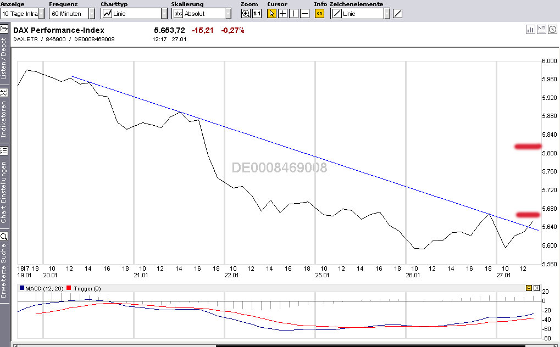Viewport: 560px width, 347px height.
Task: Select the vertical line cursor tool
Action: [293, 13]
